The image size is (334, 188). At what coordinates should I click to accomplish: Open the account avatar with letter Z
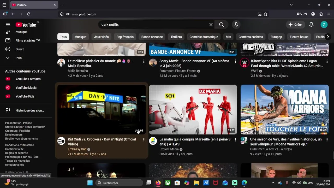tap(324, 25)
